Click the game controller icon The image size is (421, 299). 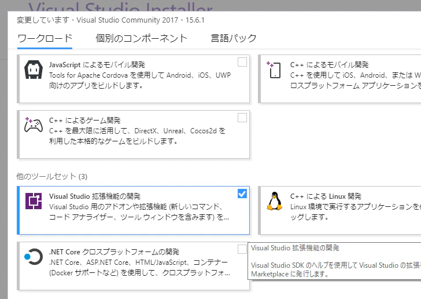34,125
